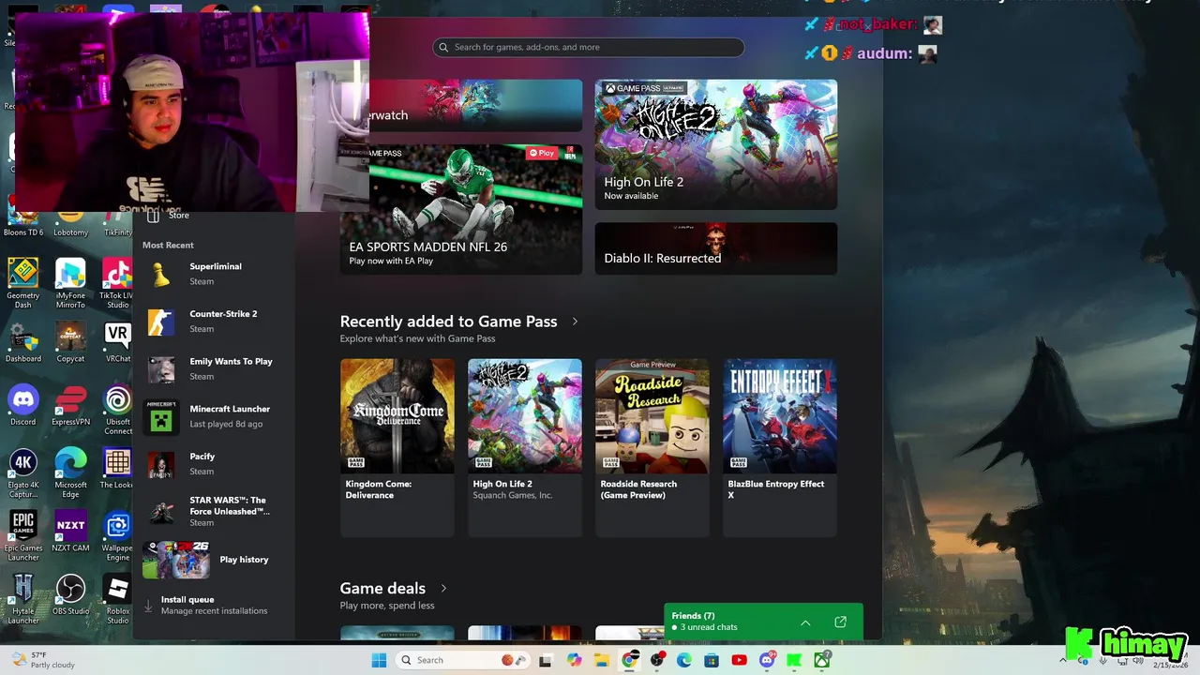
Task: Click the taskbar Search box
Action: [463, 660]
